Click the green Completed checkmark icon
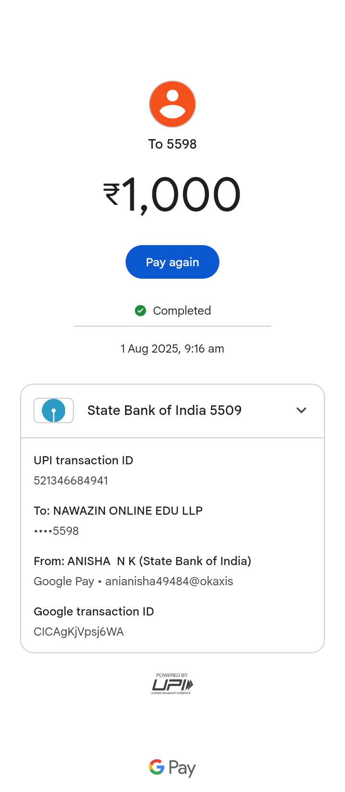 [140, 311]
